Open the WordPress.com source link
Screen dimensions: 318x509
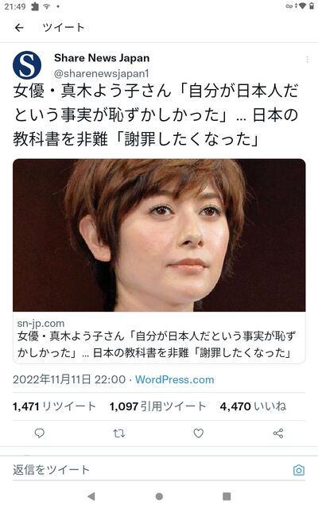pos(175,379)
